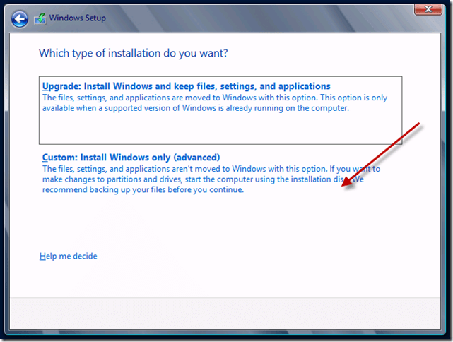This screenshot has width=453, height=342.
Task: Open the Help me decide link
Action: click(x=69, y=256)
